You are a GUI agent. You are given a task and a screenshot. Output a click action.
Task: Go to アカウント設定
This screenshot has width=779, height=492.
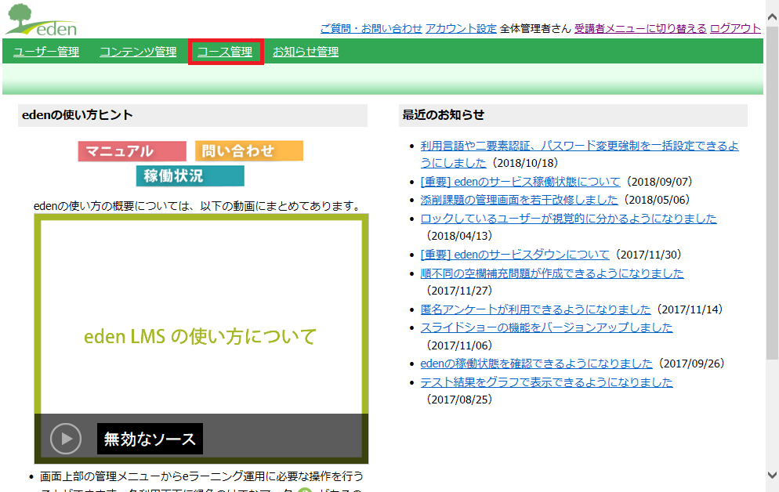[461, 29]
